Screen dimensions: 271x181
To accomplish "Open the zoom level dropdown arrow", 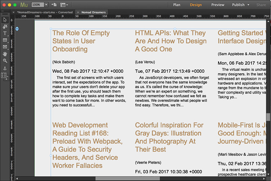I will 46,5.
